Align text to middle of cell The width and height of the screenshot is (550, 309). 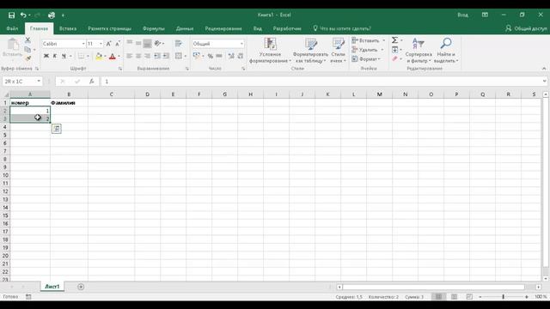(x=138, y=44)
